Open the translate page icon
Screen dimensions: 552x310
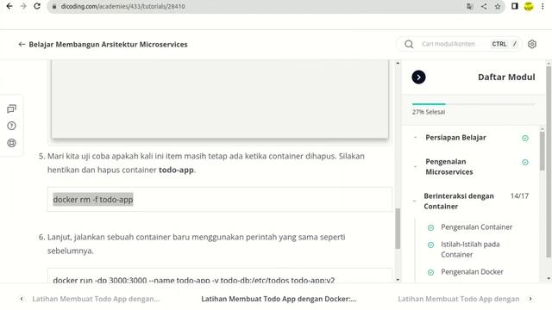click(x=469, y=6)
